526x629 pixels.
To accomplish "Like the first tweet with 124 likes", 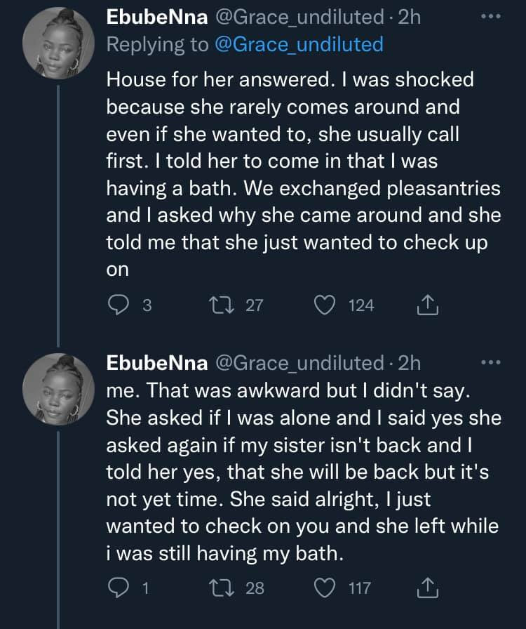I will [x=325, y=305].
